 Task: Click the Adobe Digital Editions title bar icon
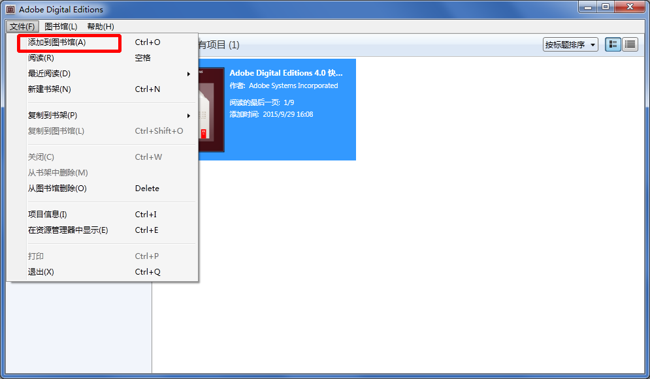pyautogui.click(x=10, y=9)
